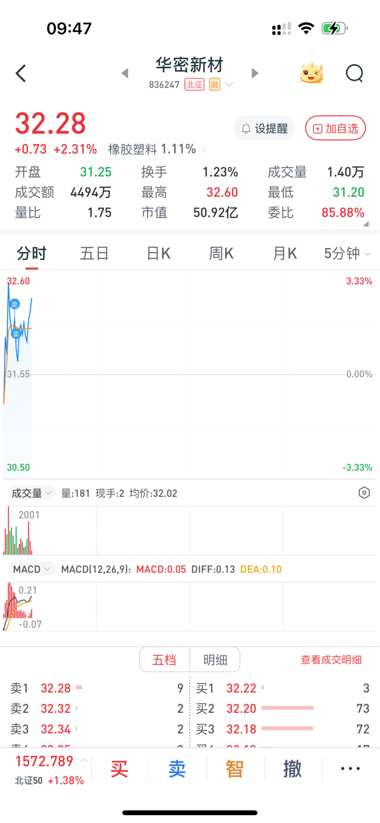The height and width of the screenshot is (823, 380).
Task: Open the 成交量 indicator dropdown
Action: tap(31, 493)
